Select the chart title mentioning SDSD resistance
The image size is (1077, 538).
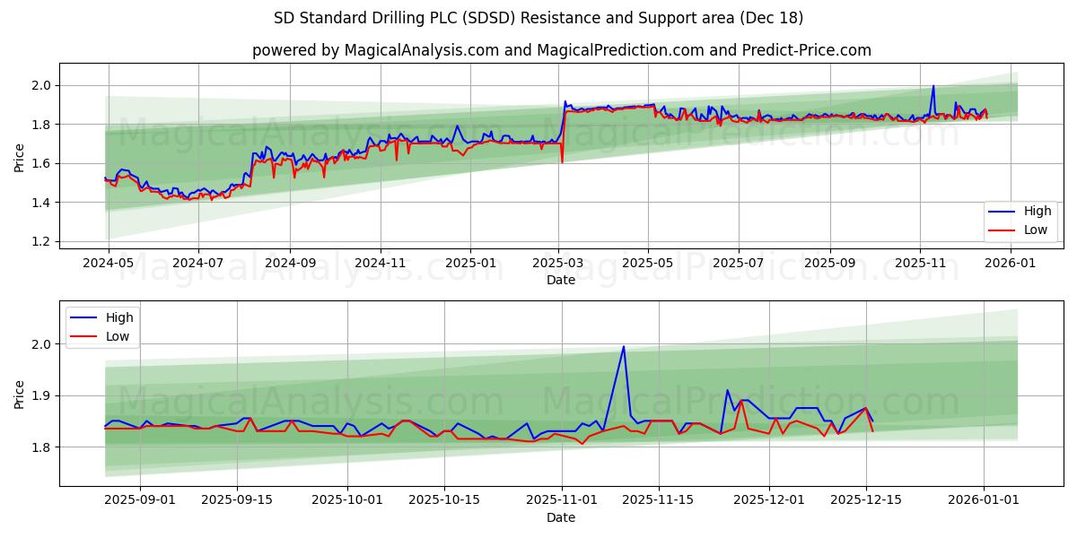point(538,17)
